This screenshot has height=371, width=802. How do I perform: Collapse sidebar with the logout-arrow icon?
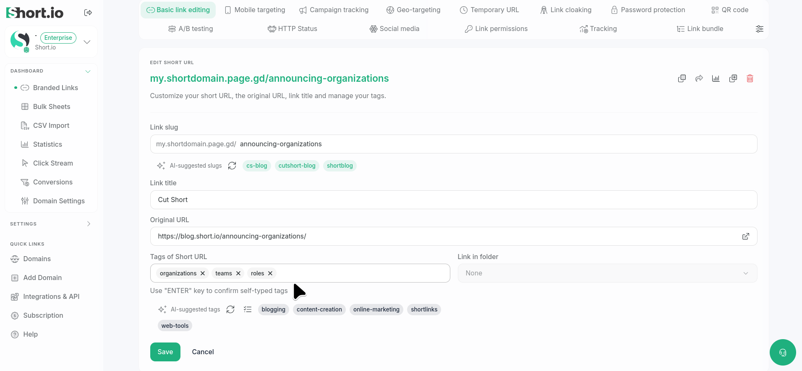click(88, 13)
